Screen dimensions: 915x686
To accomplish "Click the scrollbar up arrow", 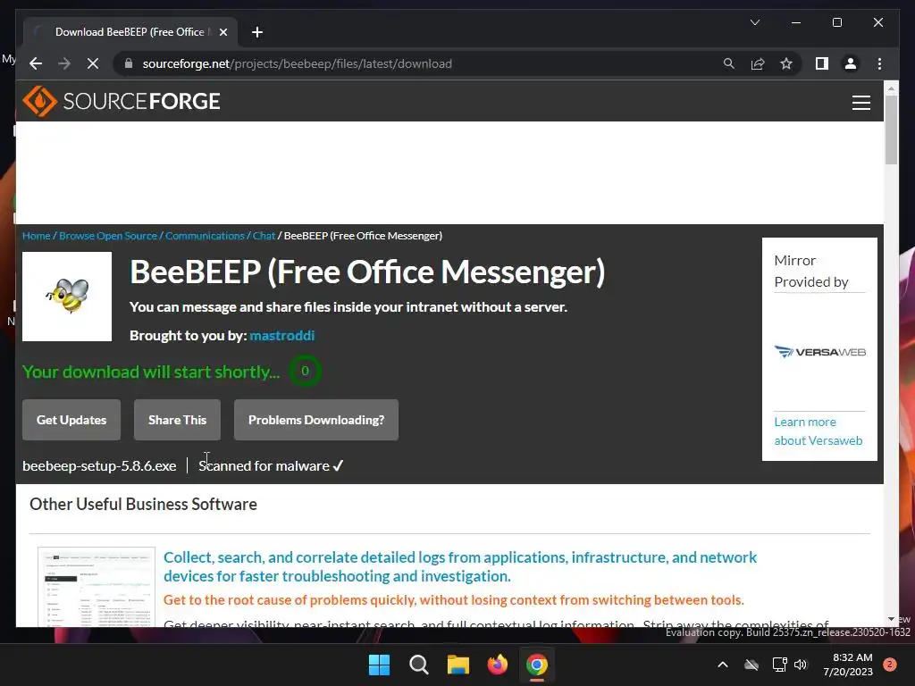I will tap(891, 88).
